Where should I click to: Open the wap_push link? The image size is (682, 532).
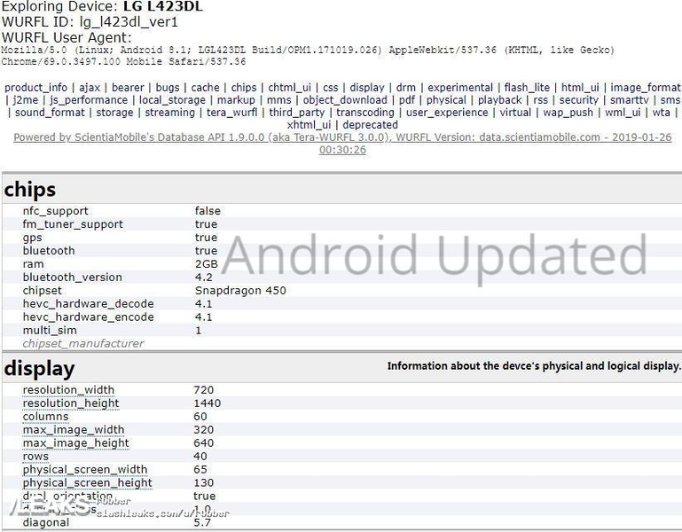point(568,113)
